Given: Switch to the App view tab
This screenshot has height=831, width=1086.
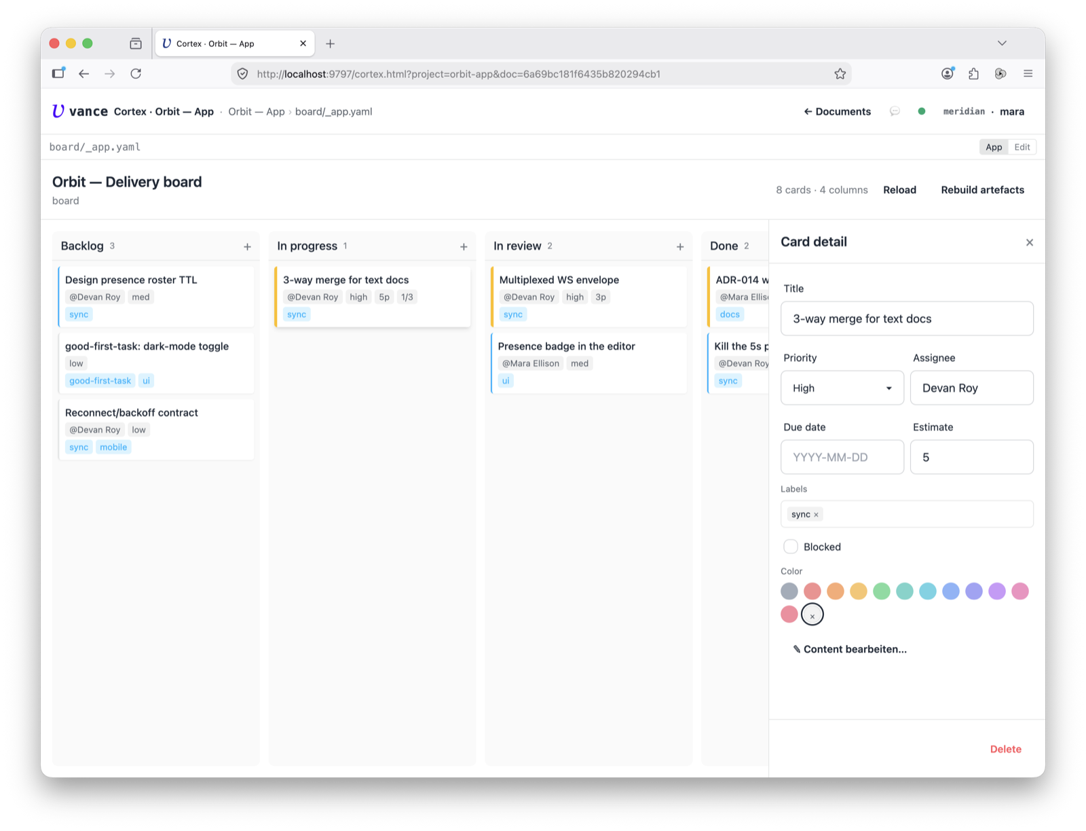Looking at the screenshot, I should (994, 147).
